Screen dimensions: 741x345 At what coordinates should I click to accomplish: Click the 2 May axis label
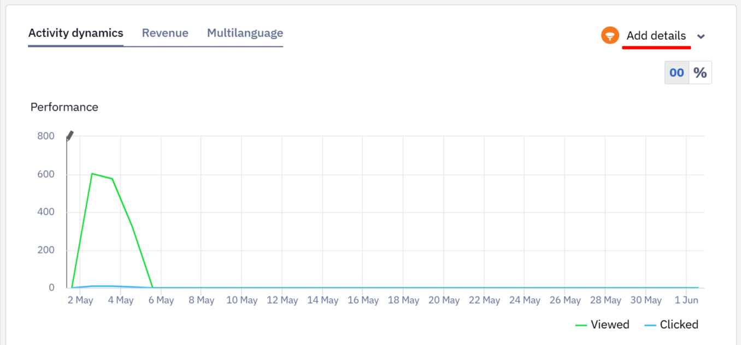tap(80, 300)
